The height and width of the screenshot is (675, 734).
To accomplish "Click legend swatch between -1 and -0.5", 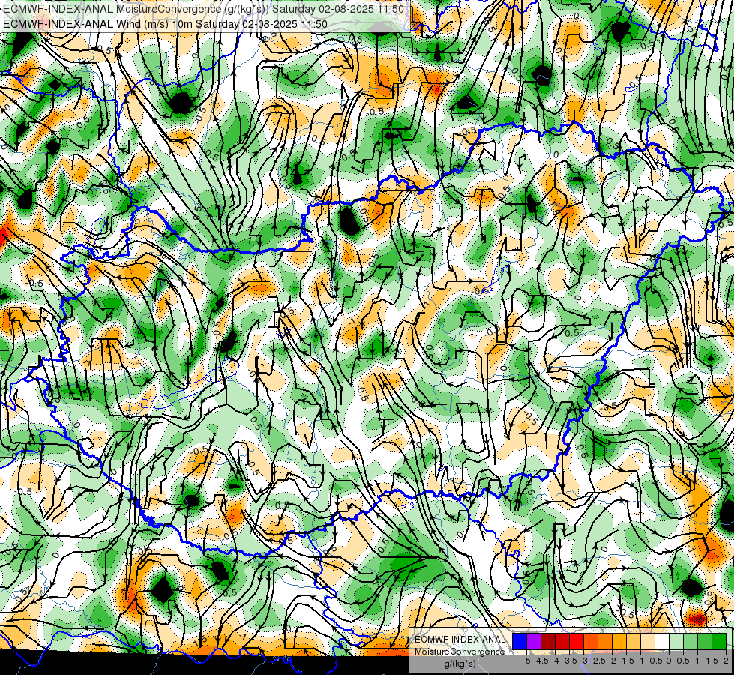I will [x=648, y=641].
